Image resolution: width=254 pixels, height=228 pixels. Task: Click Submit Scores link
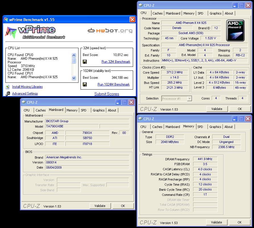pyautogui.click(x=107, y=94)
